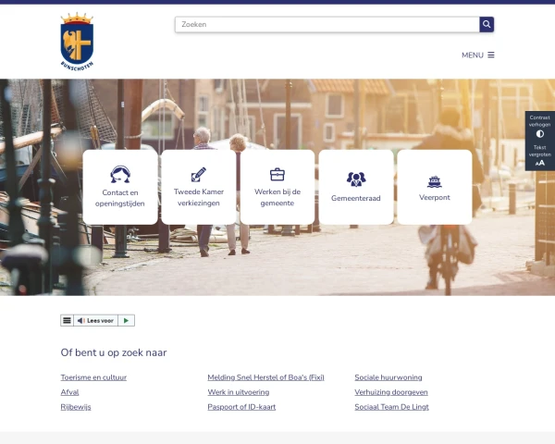This screenshot has width=555, height=444.
Task: Open the Werken bij de gemeente tile
Action: (277, 187)
